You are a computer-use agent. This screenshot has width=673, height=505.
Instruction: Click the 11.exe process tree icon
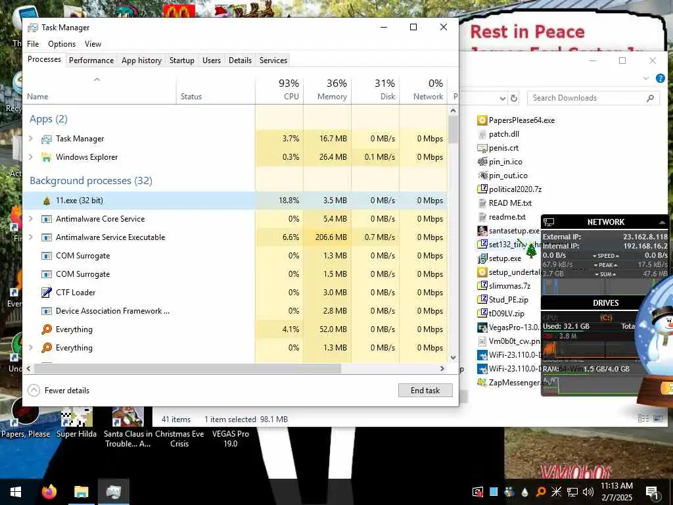click(47, 201)
